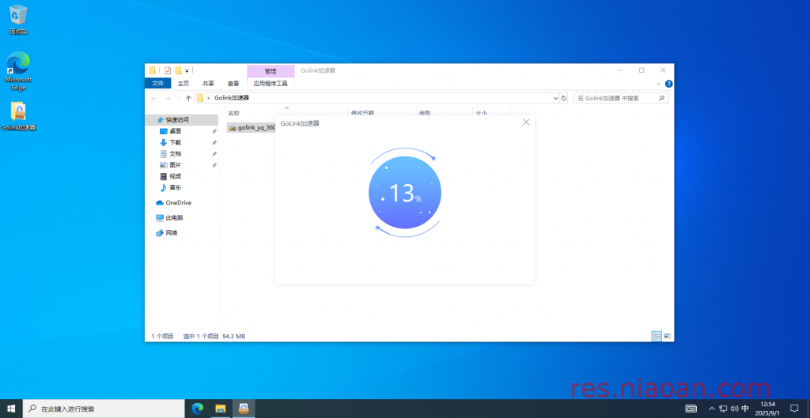Viewport: 810px width, 418px height.
Task: Open Edge from the taskbar
Action: [x=197, y=409]
